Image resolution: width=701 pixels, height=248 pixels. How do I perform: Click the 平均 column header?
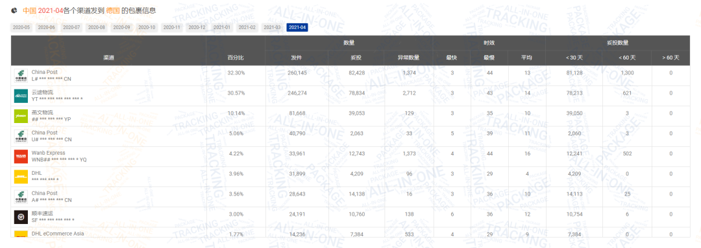[x=526, y=58]
